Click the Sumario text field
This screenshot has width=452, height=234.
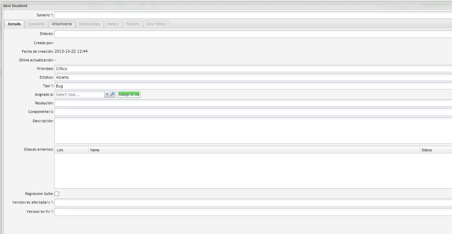point(253,15)
